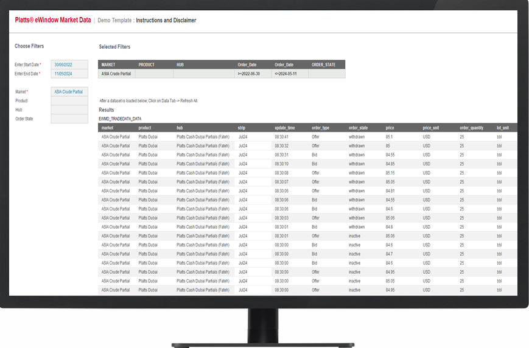Viewport: 529px width, 348px height.
Task: Click the empty Product filter field
Action: 69,100
